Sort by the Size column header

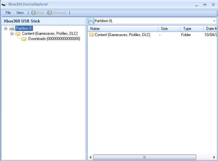(169, 29)
